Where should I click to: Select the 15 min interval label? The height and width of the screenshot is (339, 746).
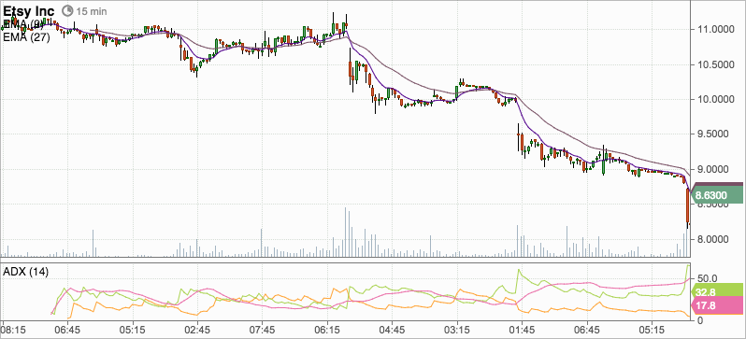(92, 10)
